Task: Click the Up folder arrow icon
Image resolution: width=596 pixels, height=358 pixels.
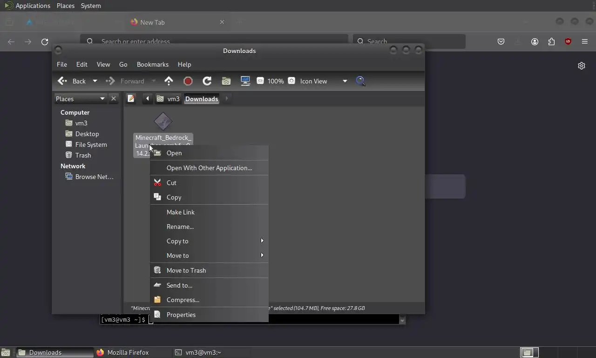Action: (169, 81)
